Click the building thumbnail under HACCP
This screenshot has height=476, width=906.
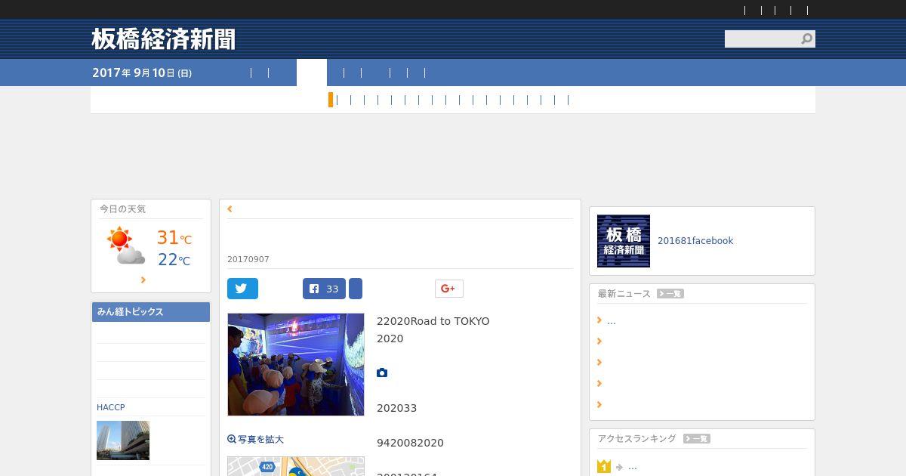[x=123, y=440]
